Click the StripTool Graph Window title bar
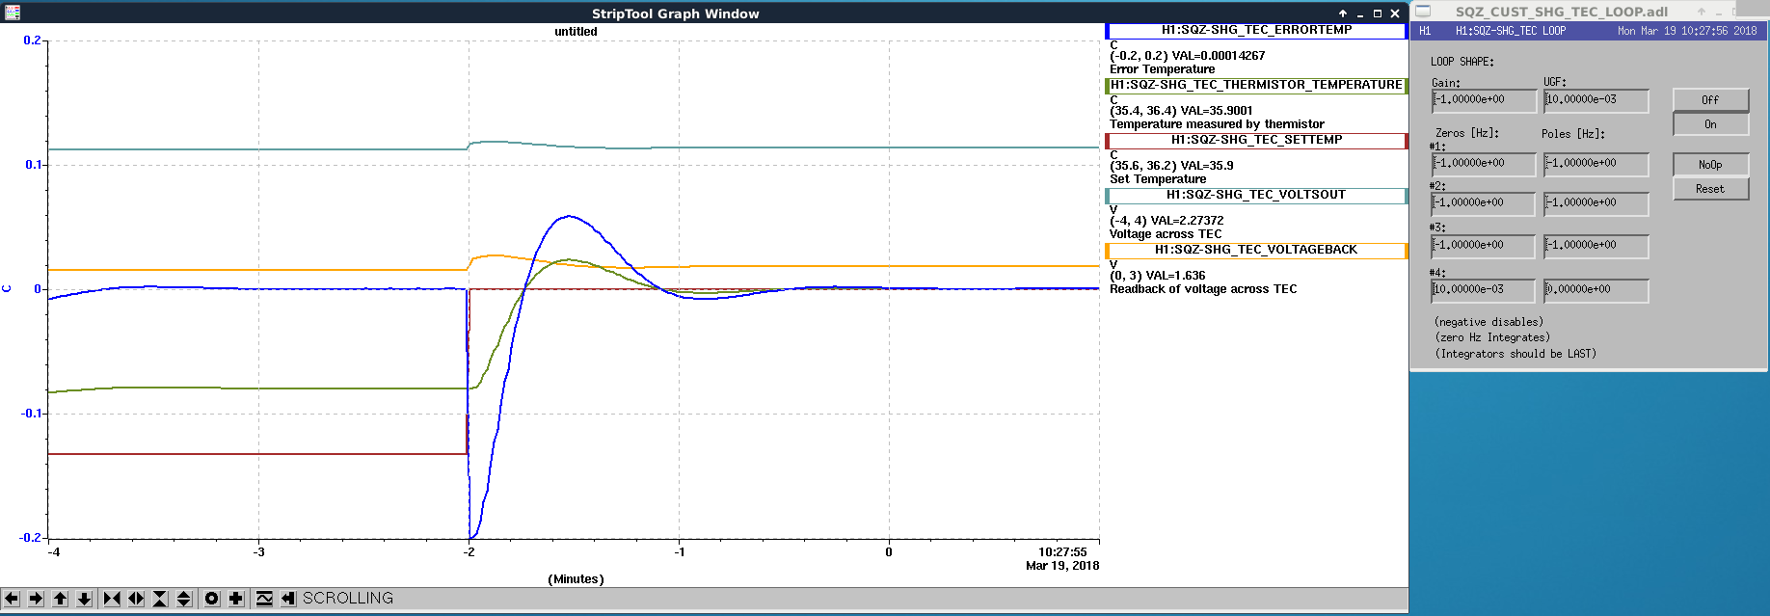The height and width of the screenshot is (616, 1770). [x=675, y=13]
